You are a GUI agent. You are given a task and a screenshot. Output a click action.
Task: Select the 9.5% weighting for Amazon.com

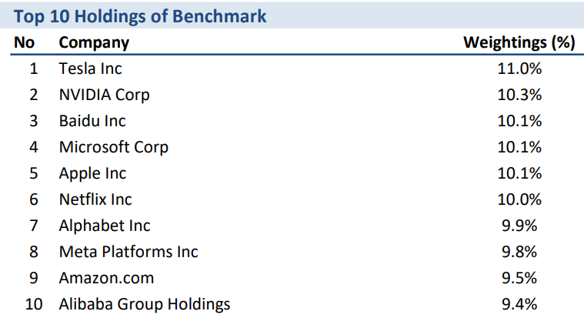click(x=519, y=278)
